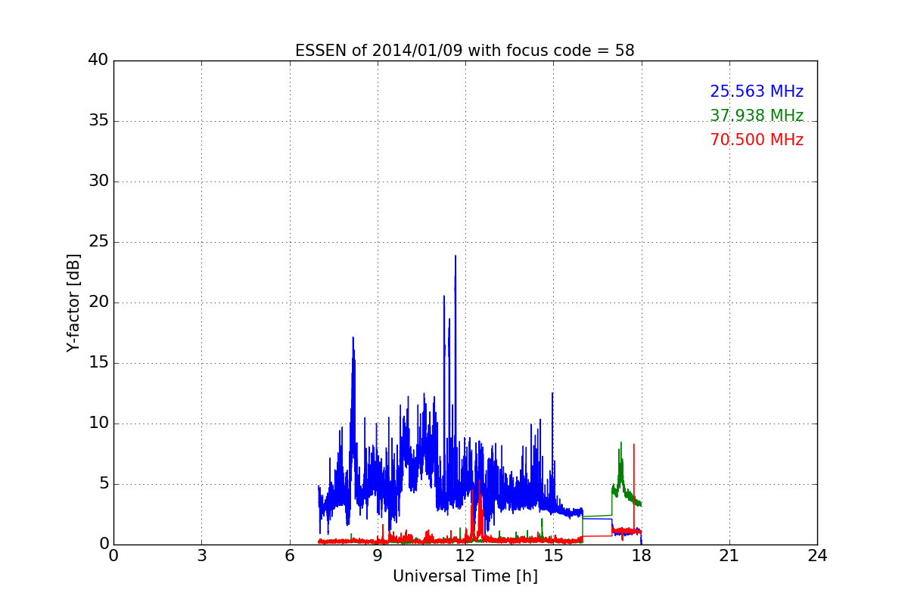Image resolution: width=908 pixels, height=605 pixels.
Task: Click the y-axis tick label 30
Action: point(98,181)
